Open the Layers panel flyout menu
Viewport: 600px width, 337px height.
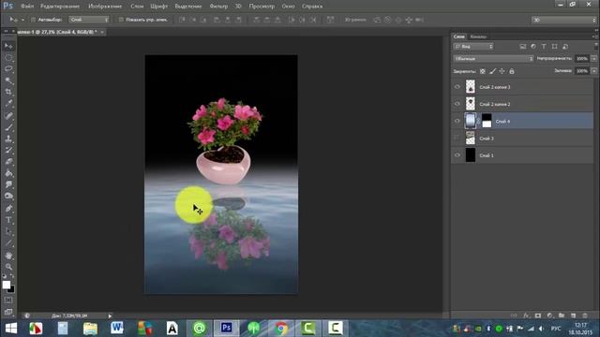click(x=594, y=37)
